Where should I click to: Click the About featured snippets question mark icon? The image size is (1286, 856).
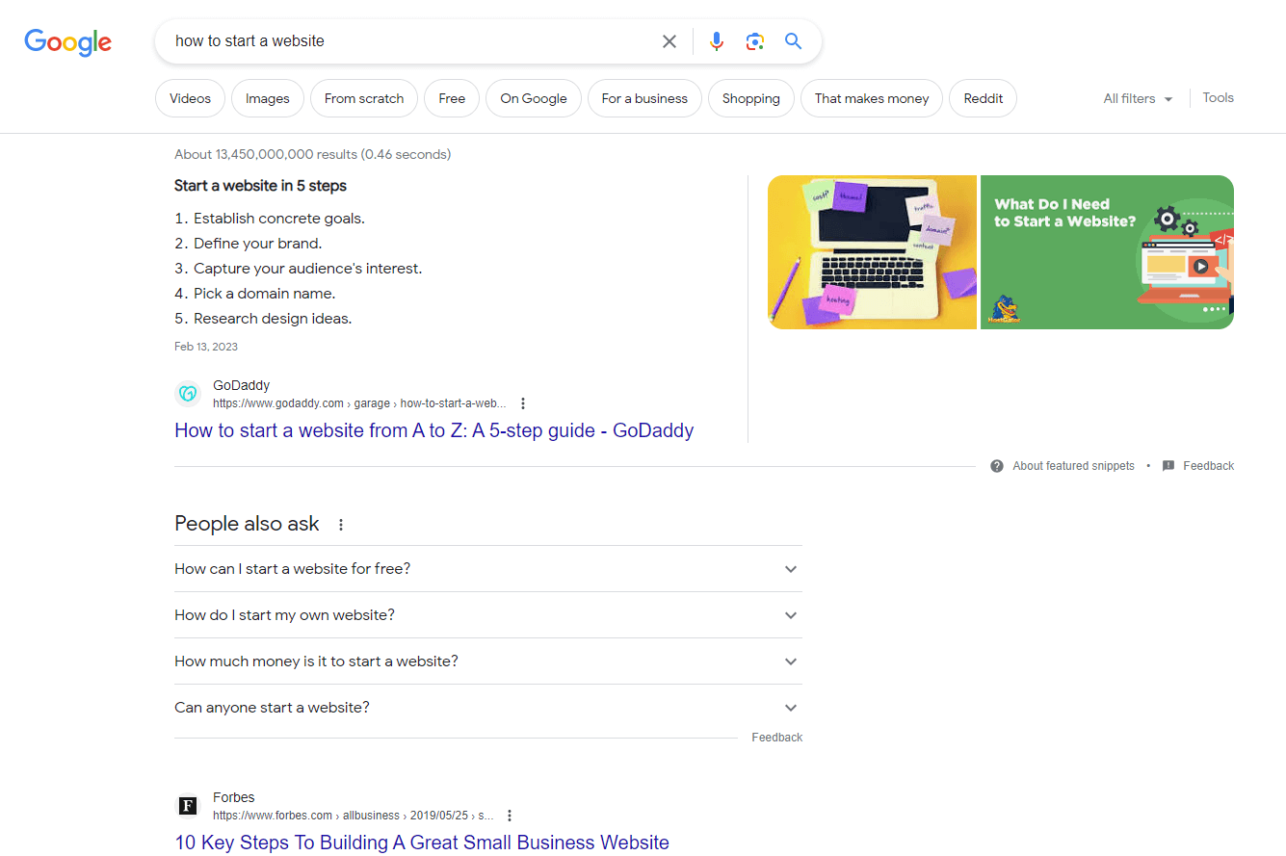coord(995,465)
